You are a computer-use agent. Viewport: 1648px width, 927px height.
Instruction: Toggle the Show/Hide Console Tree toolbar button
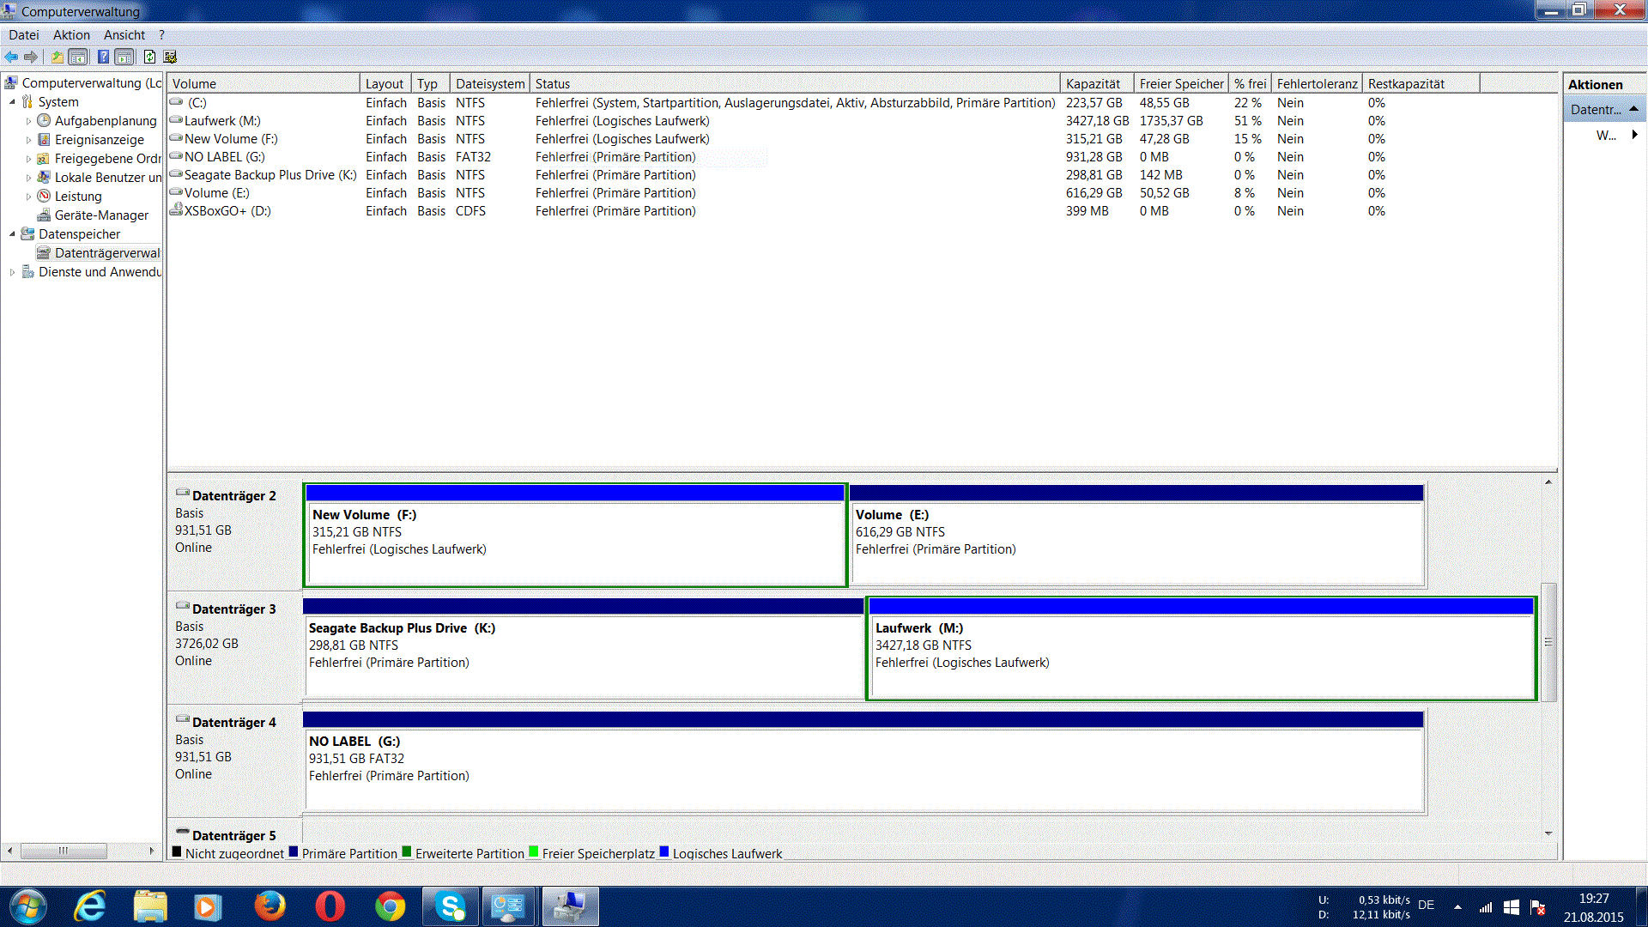78,57
